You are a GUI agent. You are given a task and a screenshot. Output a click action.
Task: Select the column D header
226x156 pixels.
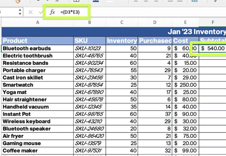(x=155, y=22)
